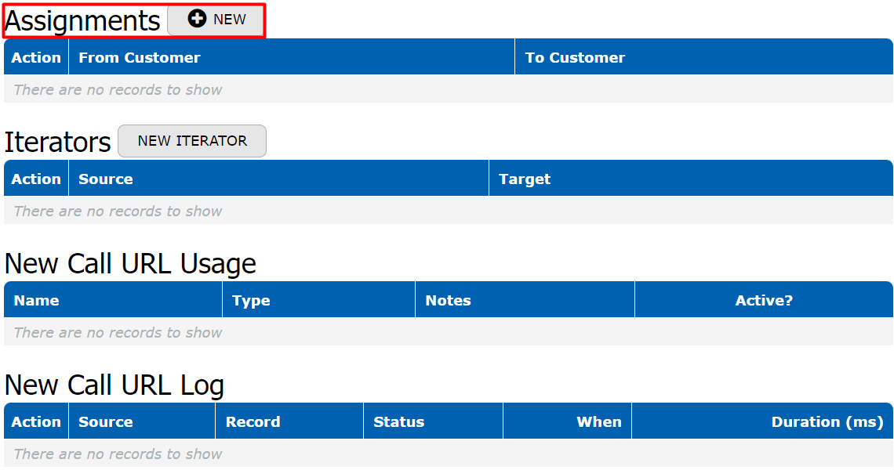
Task: Sort by the From Customer column
Action: pos(292,57)
